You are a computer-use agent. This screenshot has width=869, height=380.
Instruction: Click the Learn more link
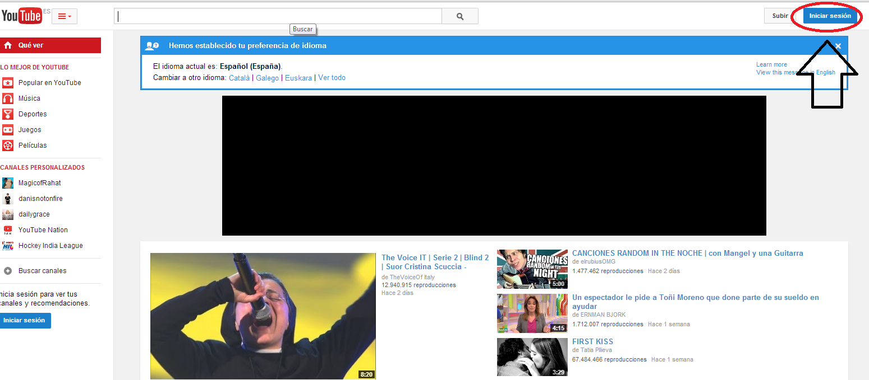pos(771,65)
